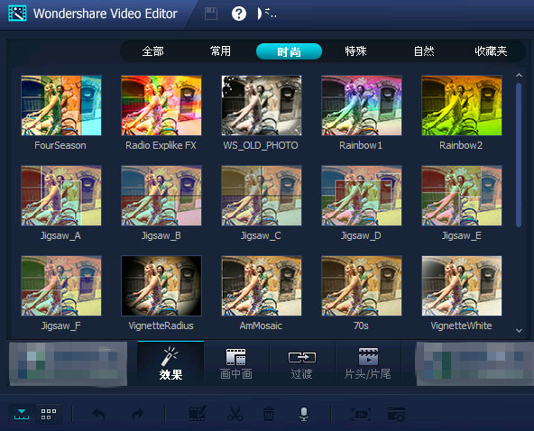Click the 'Radio Explike FX' label text
The image size is (534, 431).
click(161, 146)
